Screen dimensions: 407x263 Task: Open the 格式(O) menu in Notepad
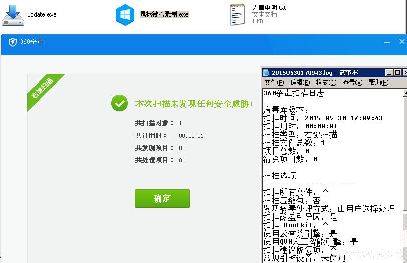326,83
